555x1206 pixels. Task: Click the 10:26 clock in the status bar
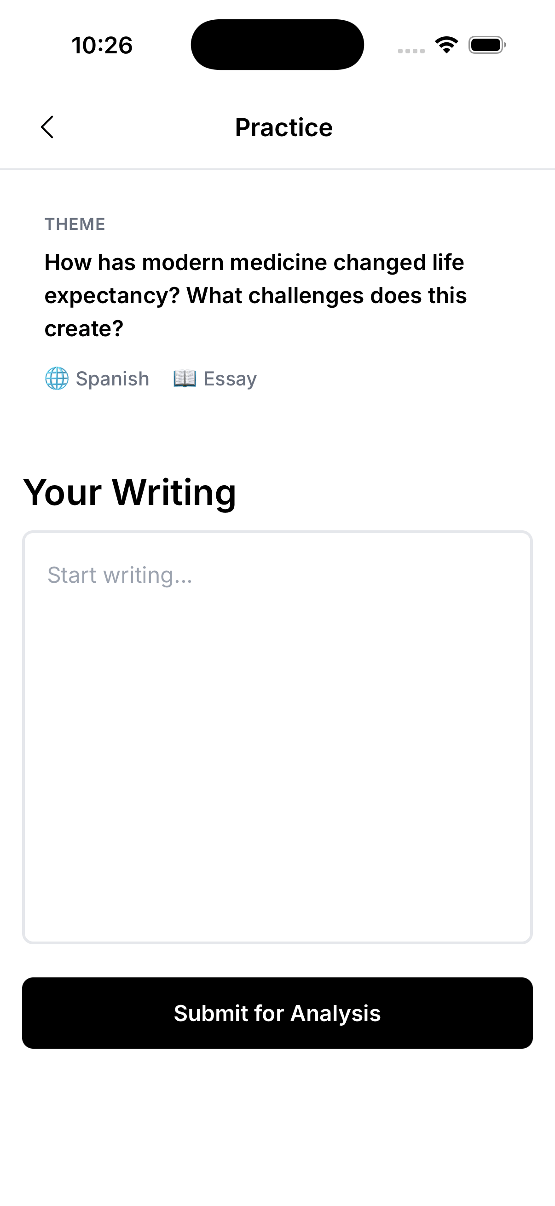[x=102, y=46]
